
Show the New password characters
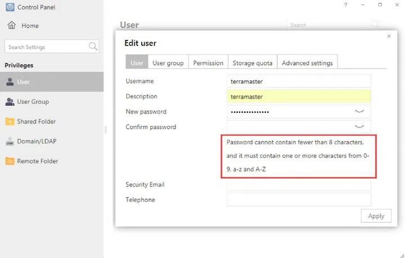pos(359,112)
